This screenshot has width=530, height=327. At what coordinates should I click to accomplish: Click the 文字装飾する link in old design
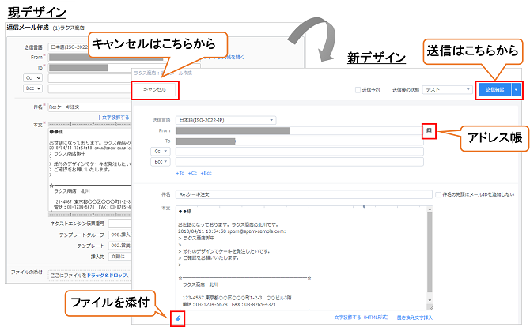114,118
